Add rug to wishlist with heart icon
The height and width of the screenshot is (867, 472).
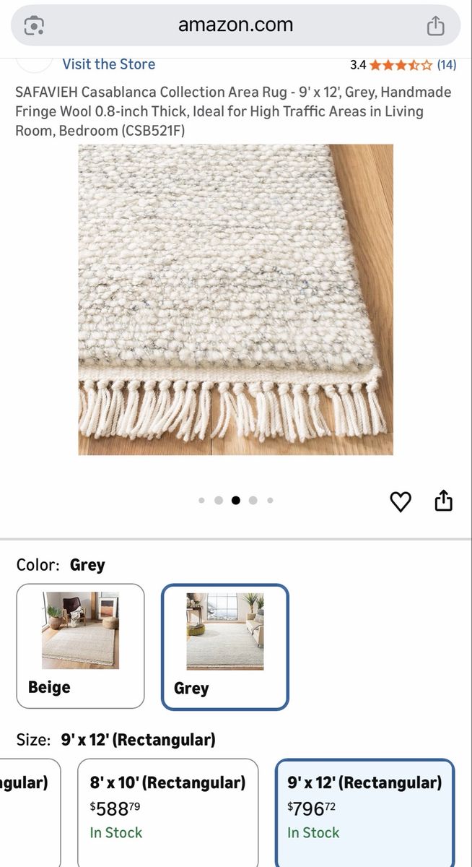(401, 501)
